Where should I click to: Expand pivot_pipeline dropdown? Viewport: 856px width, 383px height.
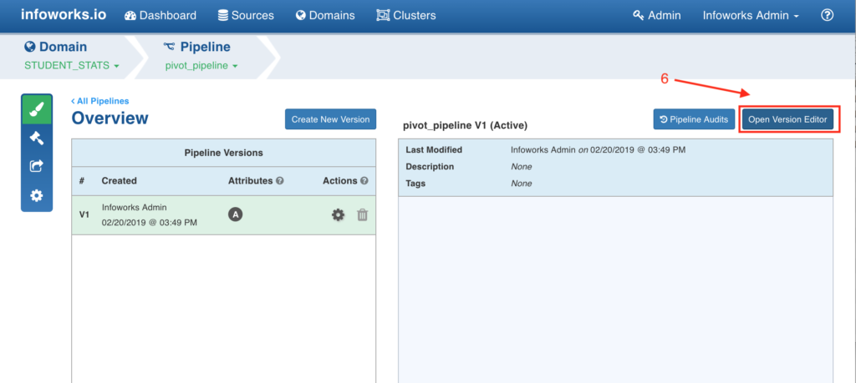coord(201,66)
